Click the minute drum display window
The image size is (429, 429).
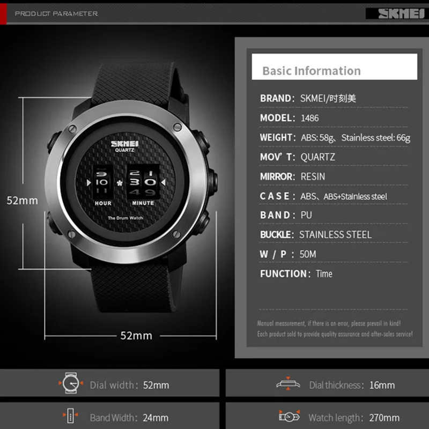point(143,182)
